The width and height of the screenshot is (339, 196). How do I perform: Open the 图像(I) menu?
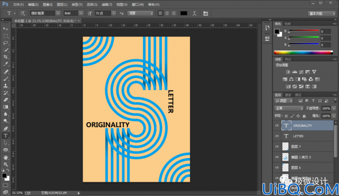point(48,4)
